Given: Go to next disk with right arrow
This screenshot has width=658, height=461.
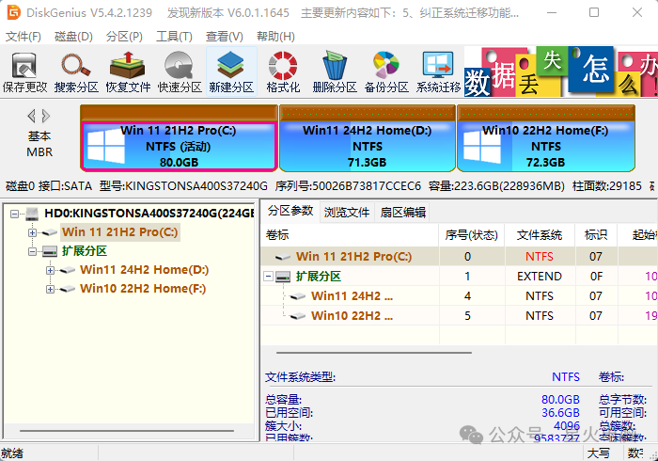Looking at the screenshot, I should [46, 116].
